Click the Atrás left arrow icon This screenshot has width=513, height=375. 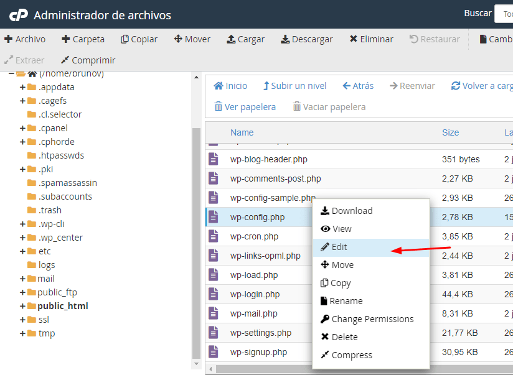347,86
